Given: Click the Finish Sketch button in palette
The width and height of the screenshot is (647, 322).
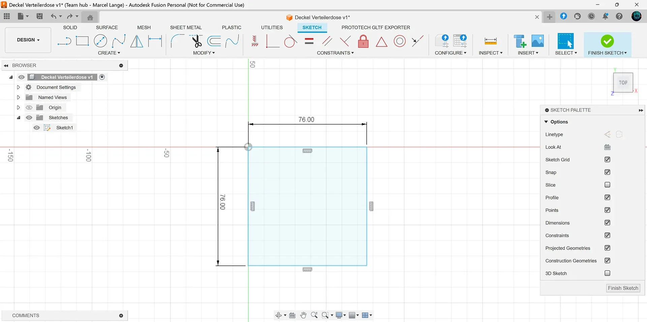Looking at the screenshot, I should tap(623, 288).
